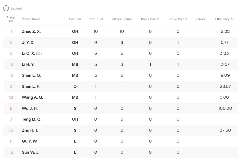Click the Legend info icon
The width and height of the screenshot is (238, 164).
6,8
